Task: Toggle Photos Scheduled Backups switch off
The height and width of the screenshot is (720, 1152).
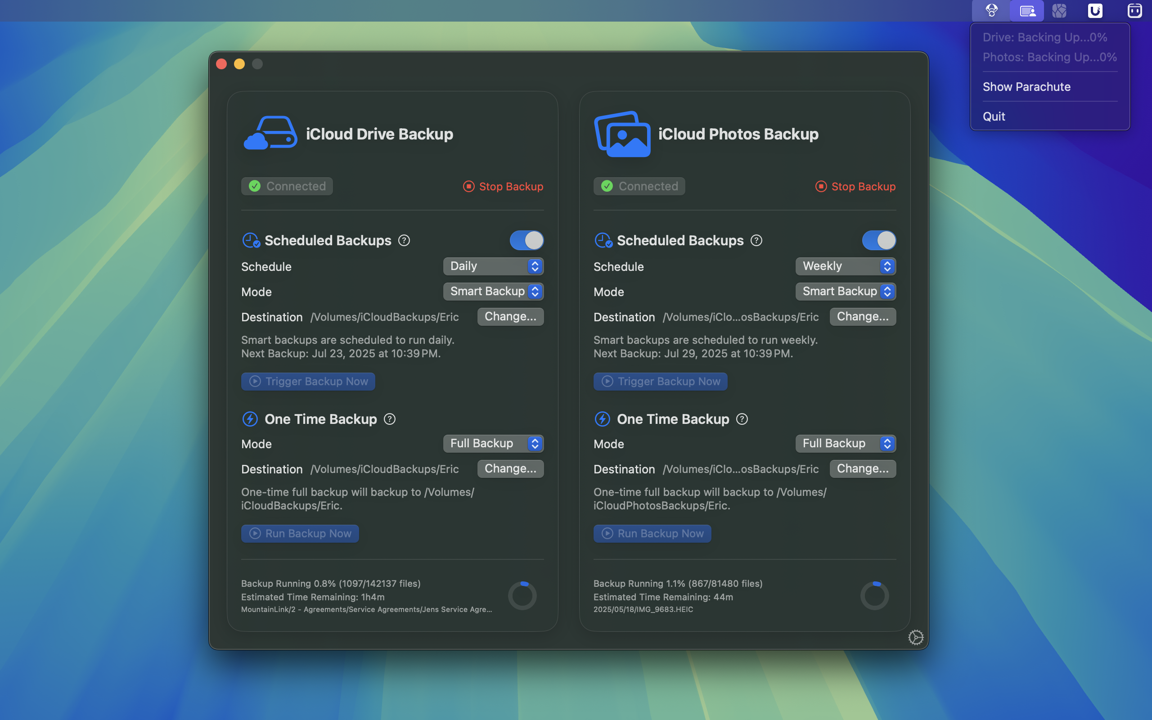Action: tap(879, 240)
